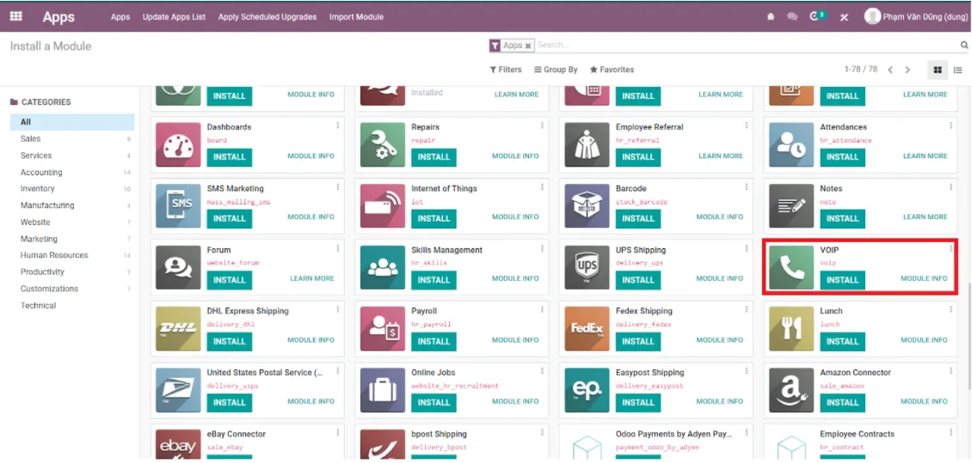Remove the Apps filter tag
Image resolution: width=972 pixels, height=463 pixels.
point(527,46)
